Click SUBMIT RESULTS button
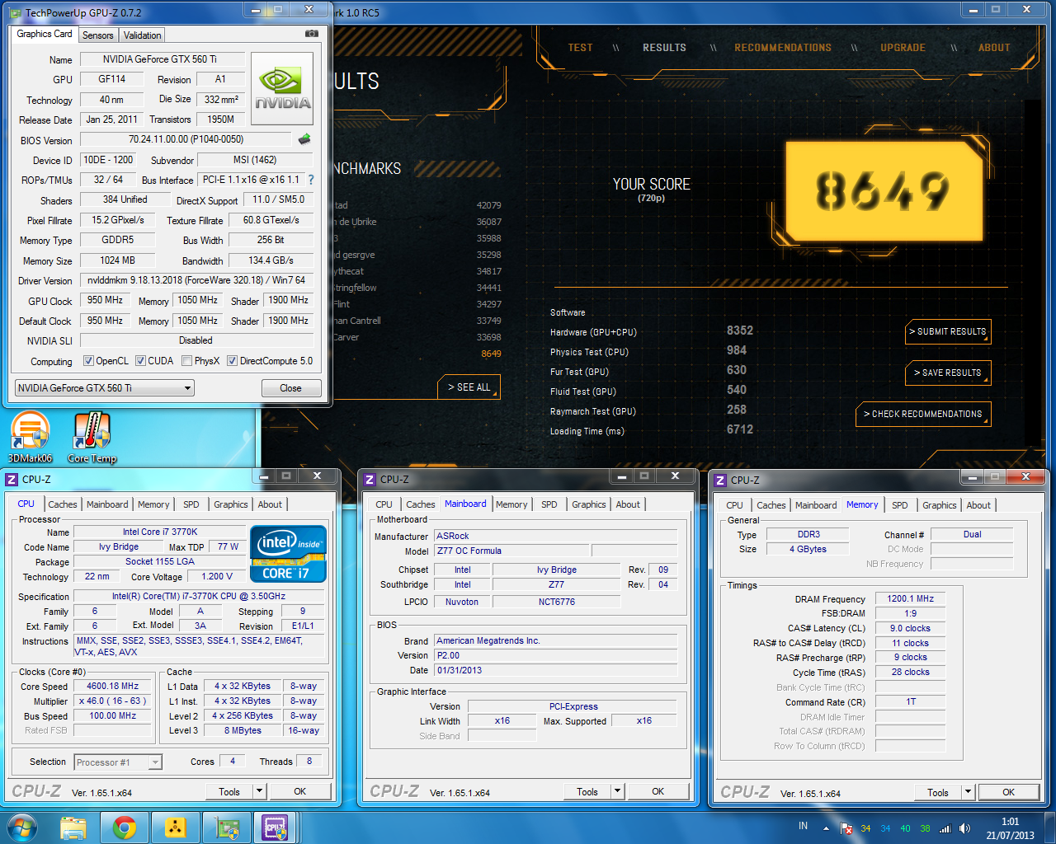 (948, 331)
